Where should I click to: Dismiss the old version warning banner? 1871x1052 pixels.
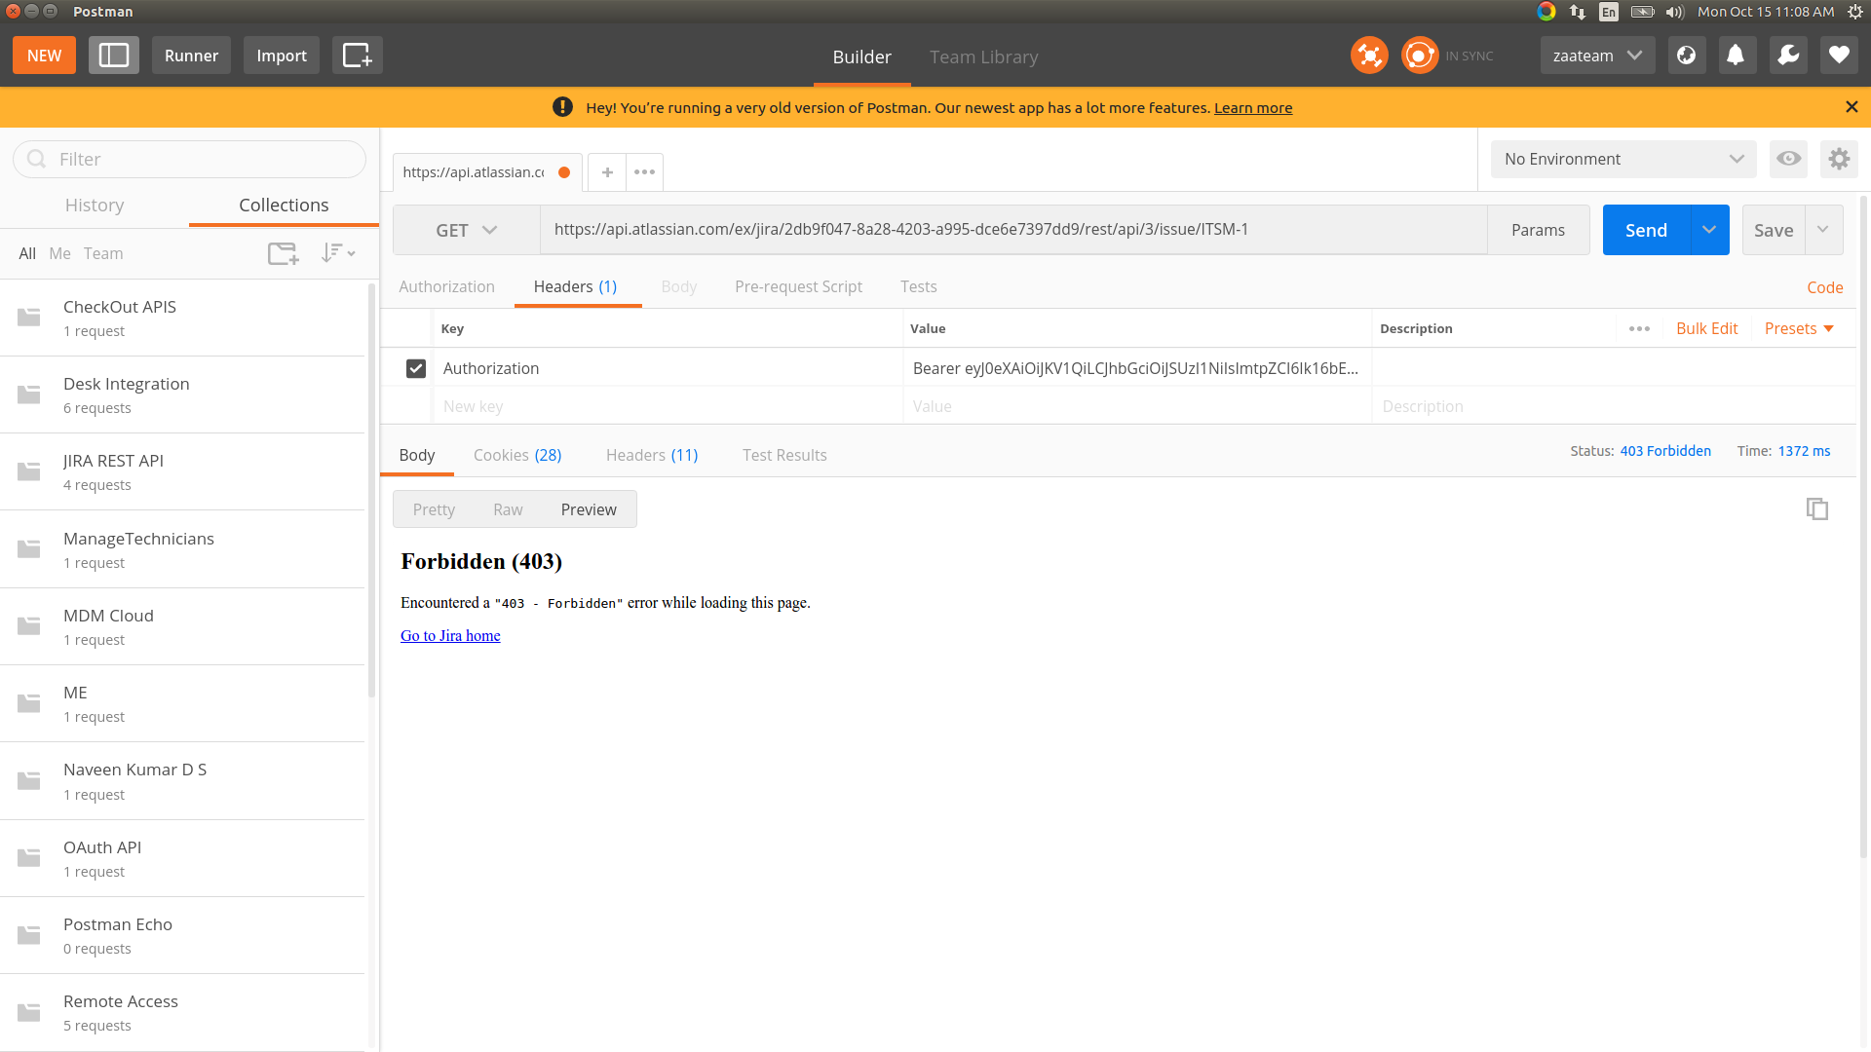pos(1852,107)
